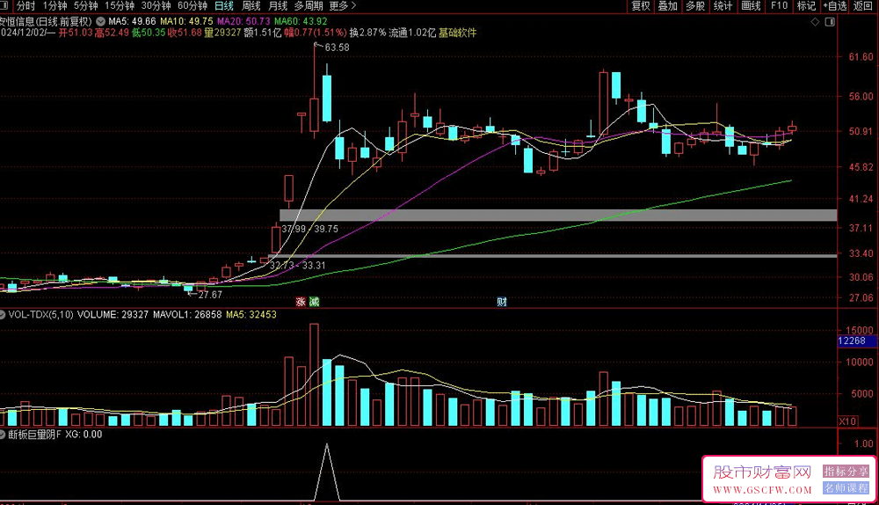Toggle the side panel square icon
Image resolution: width=879 pixels, height=505 pixels.
click(831, 21)
